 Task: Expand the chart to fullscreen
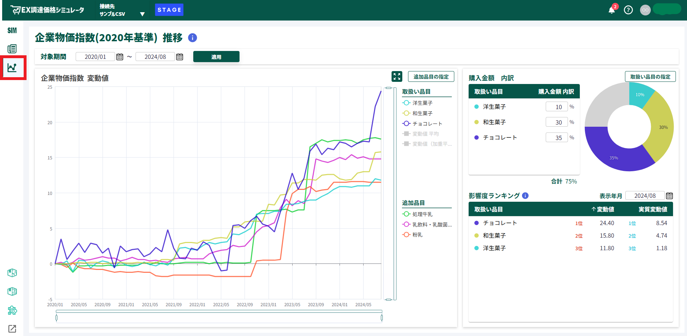(x=397, y=76)
